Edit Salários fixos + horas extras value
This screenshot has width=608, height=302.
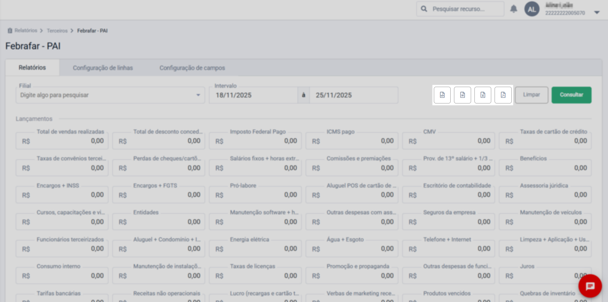point(255,168)
